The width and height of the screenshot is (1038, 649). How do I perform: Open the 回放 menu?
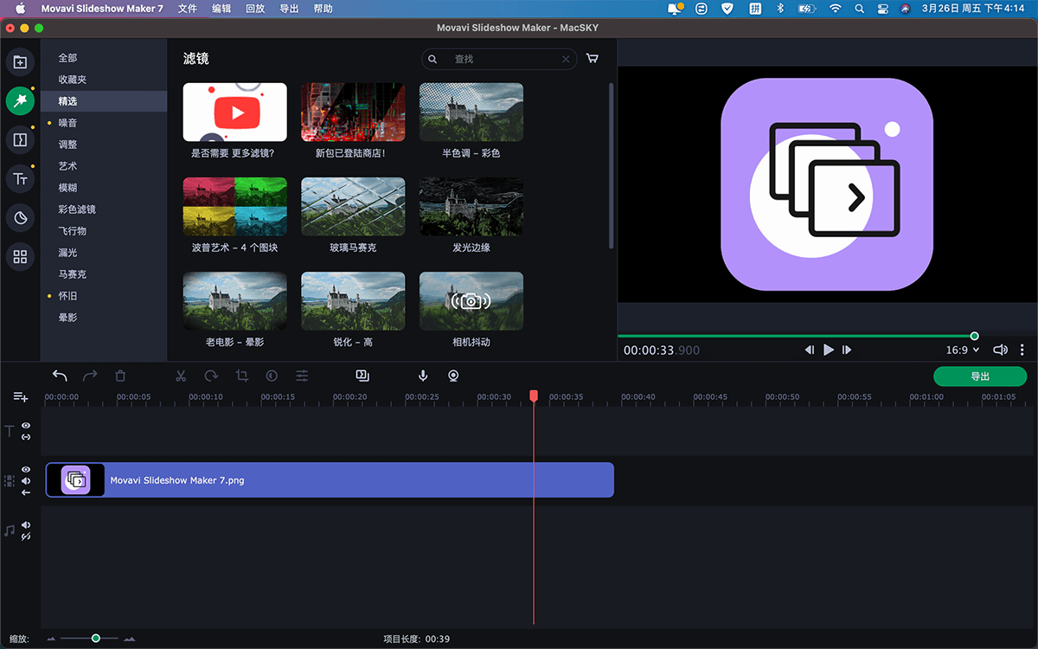[x=255, y=9]
